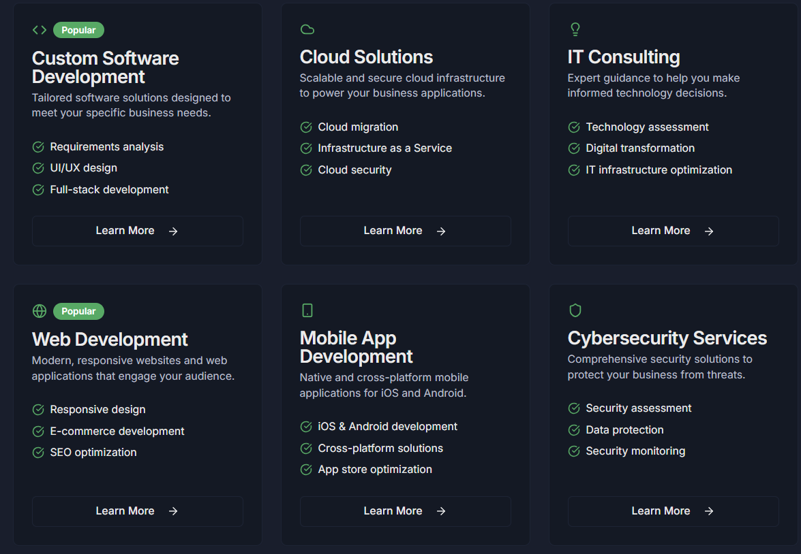The height and width of the screenshot is (554, 801).
Task: Click the Infrastructure as a Service item
Action: pos(384,148)
